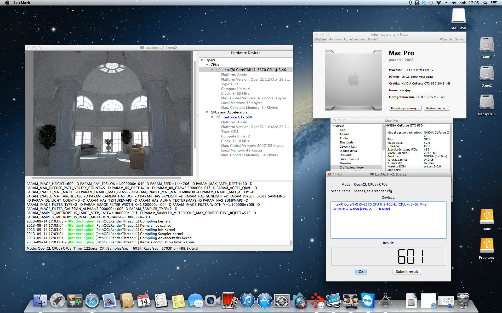The width and height of the screenshot is (502, 313).
Task: Select Dane orange USB drive on desktop
Action: 487,220
